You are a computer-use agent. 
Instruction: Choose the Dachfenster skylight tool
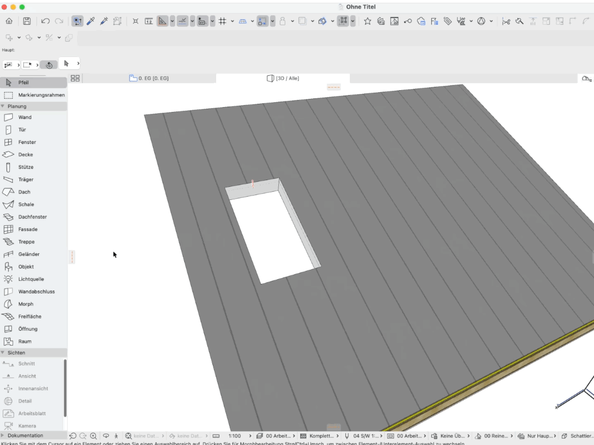pos(34,217)
